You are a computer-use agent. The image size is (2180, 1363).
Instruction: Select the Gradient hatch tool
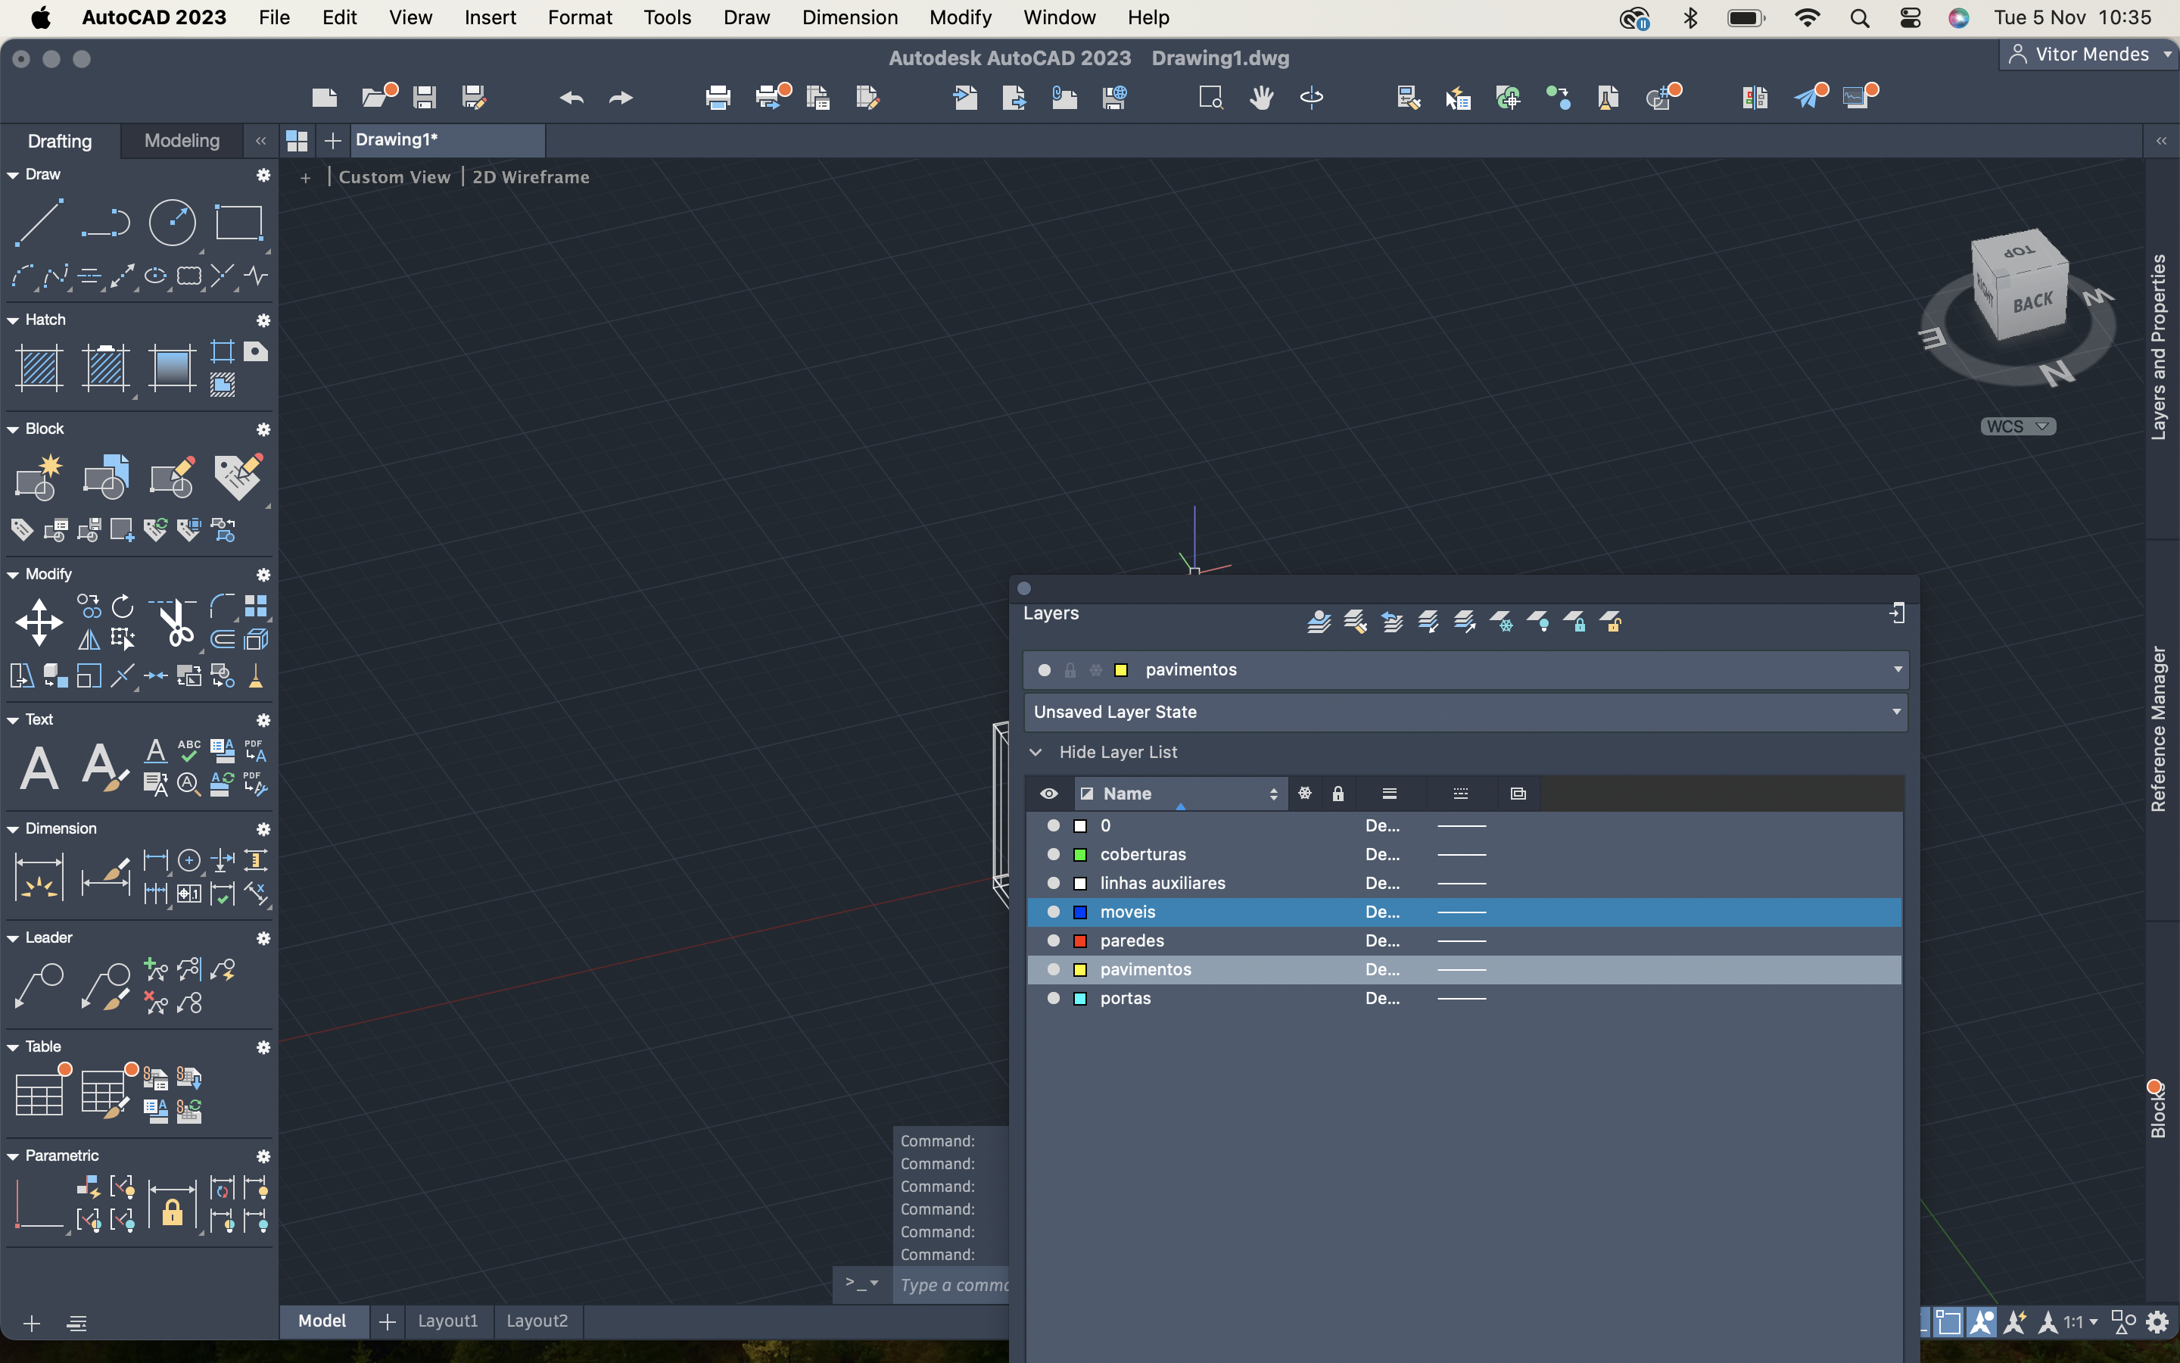(x=172, y=368)
